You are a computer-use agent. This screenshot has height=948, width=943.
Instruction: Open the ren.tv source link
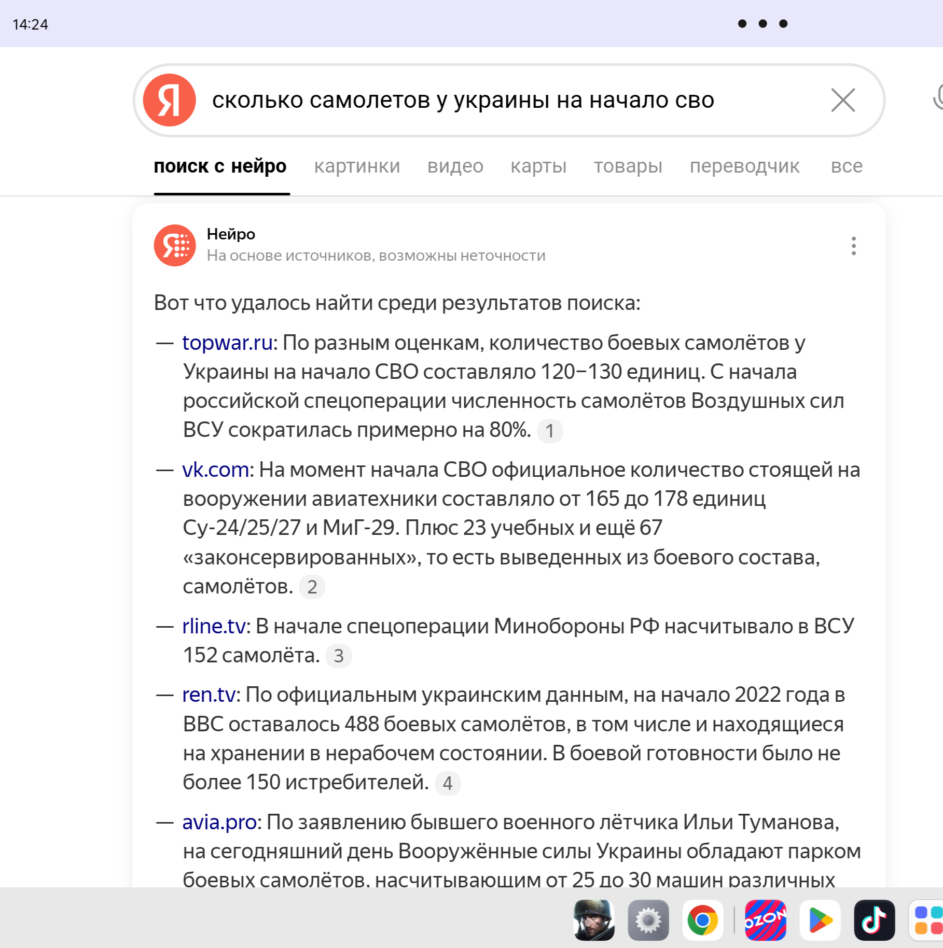point(209,695)
